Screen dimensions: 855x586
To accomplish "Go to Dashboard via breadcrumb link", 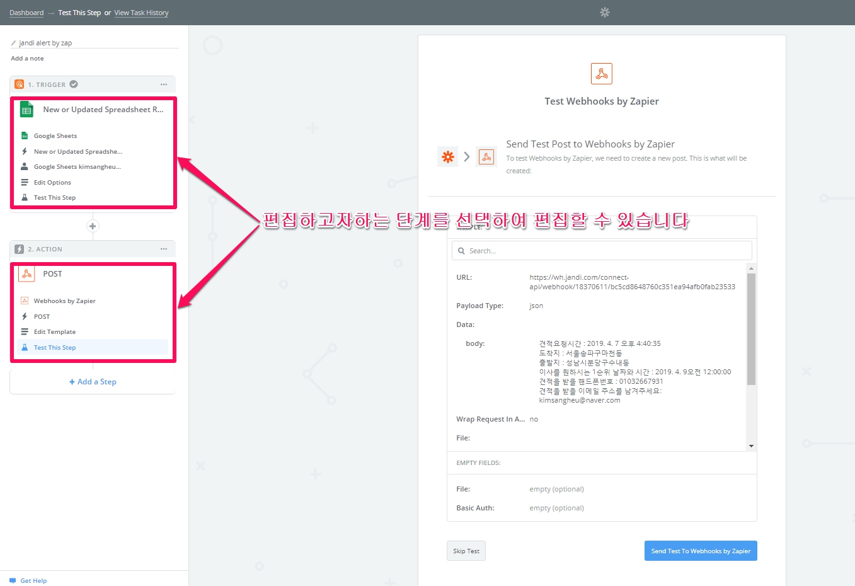I will coord(26,13).
